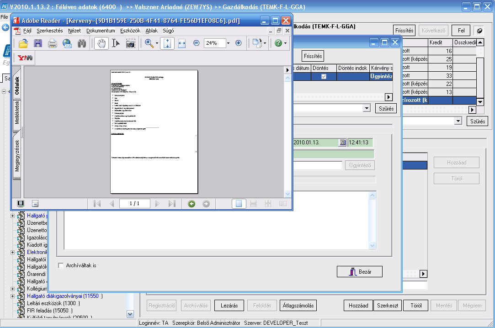Set Fit Page view
495x328 pixels.
[x=167, y=43]
